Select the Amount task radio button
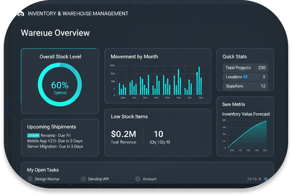The image size is (292, 196). (138, 179)
